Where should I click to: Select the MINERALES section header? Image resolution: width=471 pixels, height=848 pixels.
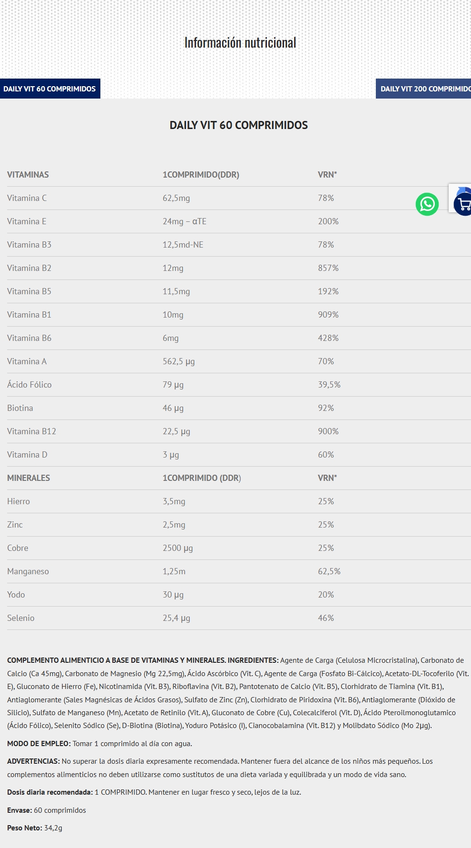(29, 478)
